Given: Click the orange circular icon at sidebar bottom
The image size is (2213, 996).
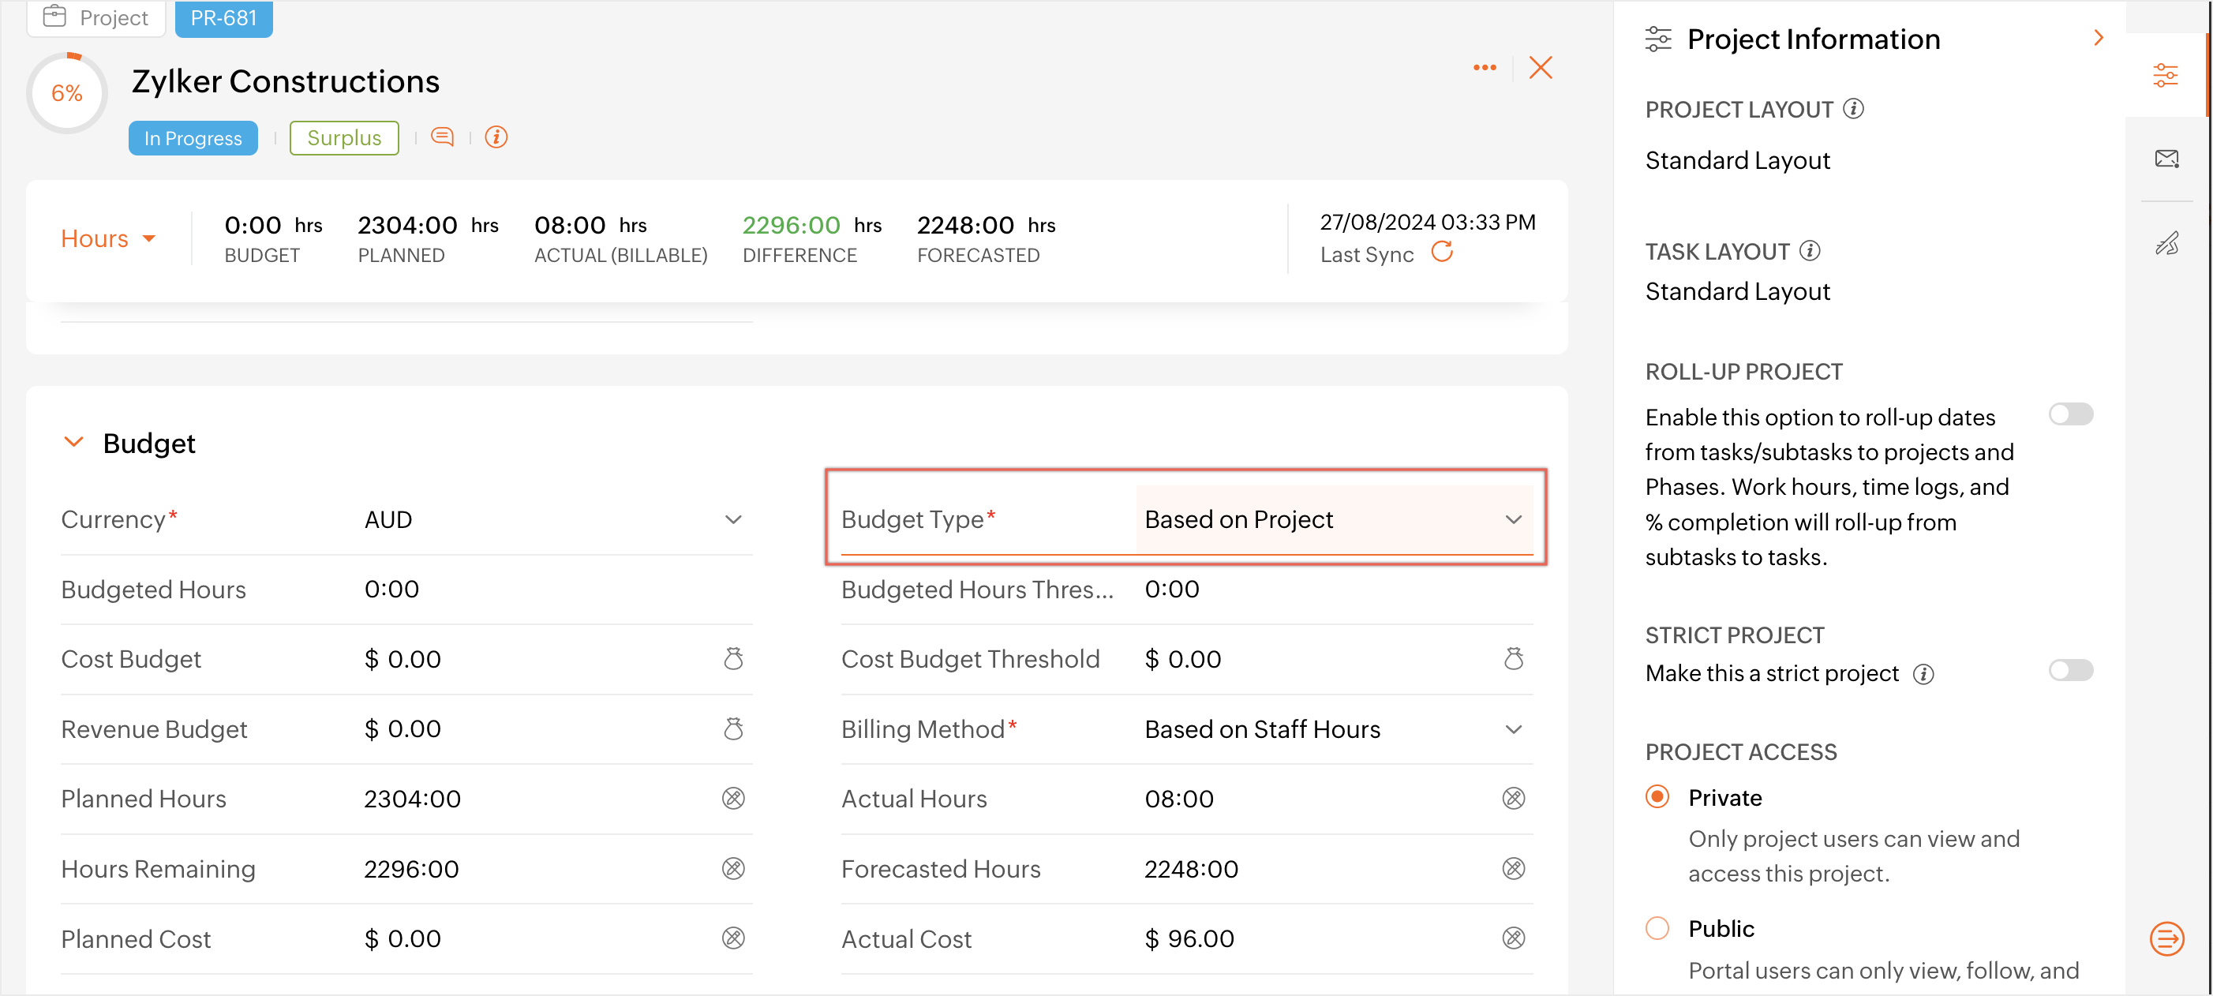Looking at the screenshot, I should click(x=2166, y=938).
